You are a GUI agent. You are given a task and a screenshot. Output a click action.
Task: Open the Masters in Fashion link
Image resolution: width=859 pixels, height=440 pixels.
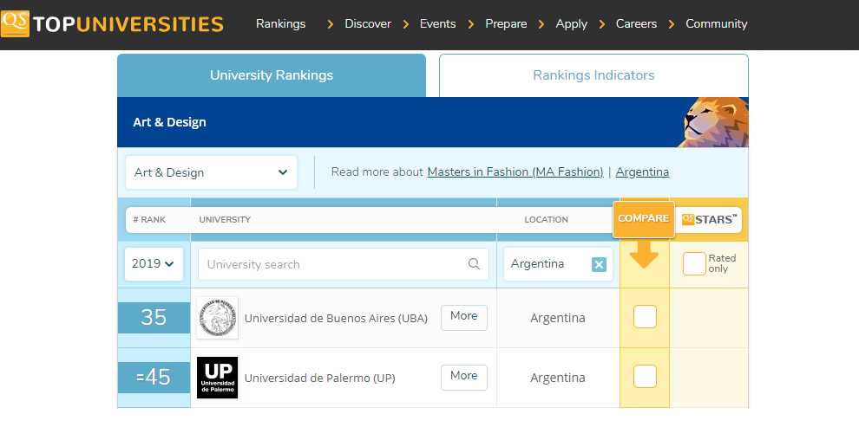515,172
